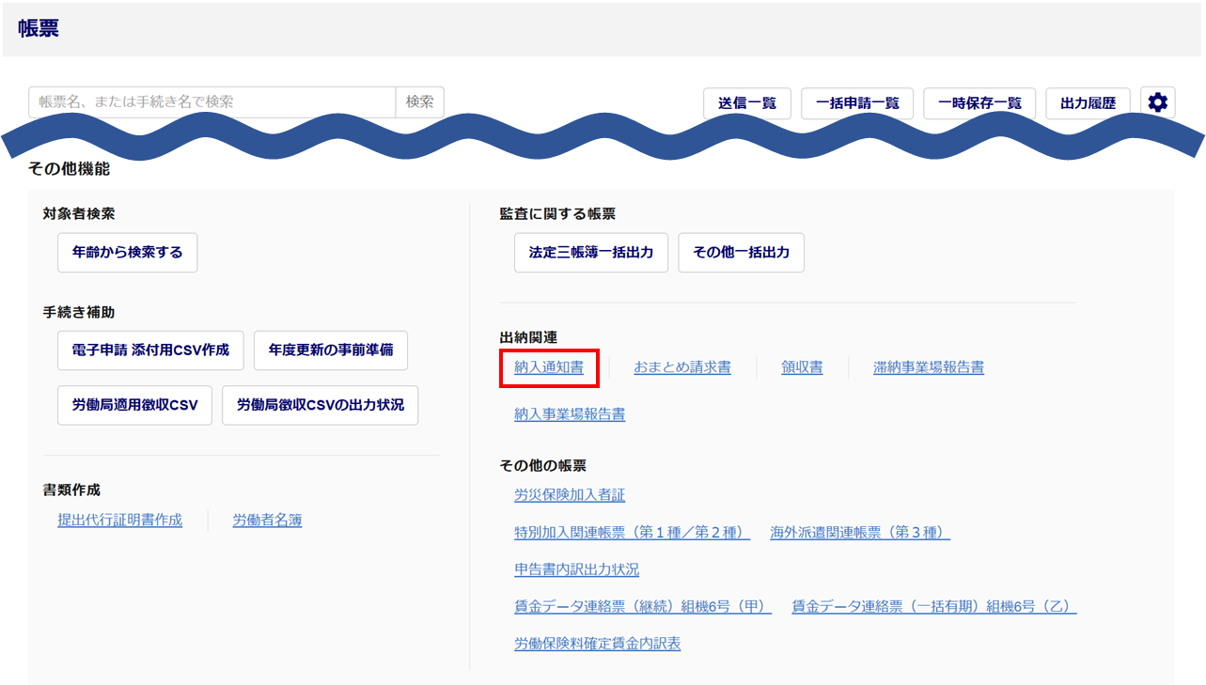Open 年度更新の事前準備
1206x685 pixels.
click(x=331, y=350)
